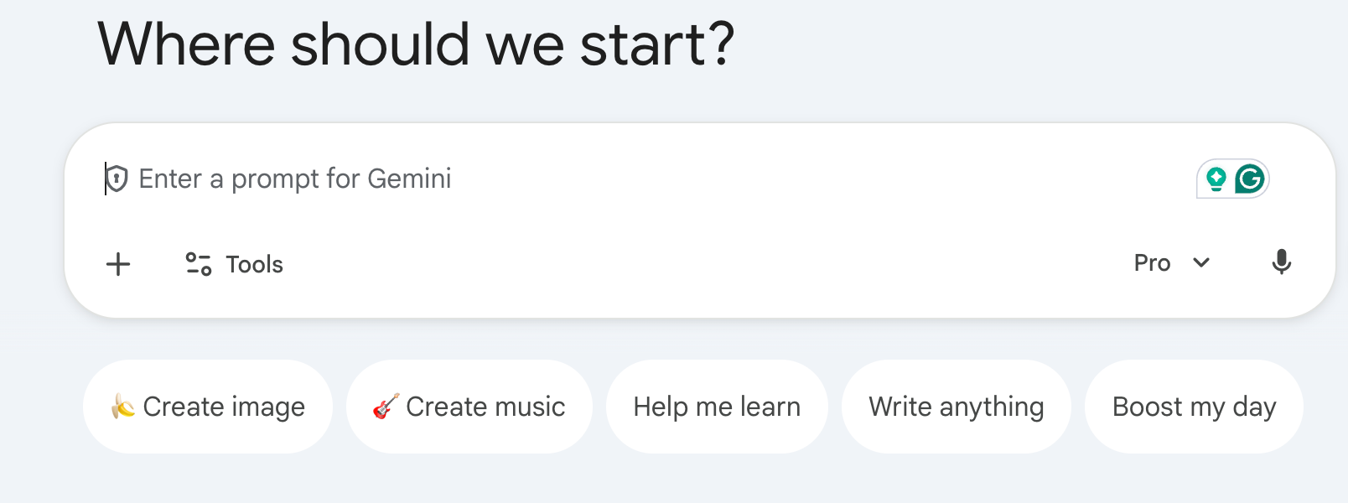Screen dimensions: 1348x503
Task: Expand the chevron arrow next to Pro
Action: (1201, 263)
